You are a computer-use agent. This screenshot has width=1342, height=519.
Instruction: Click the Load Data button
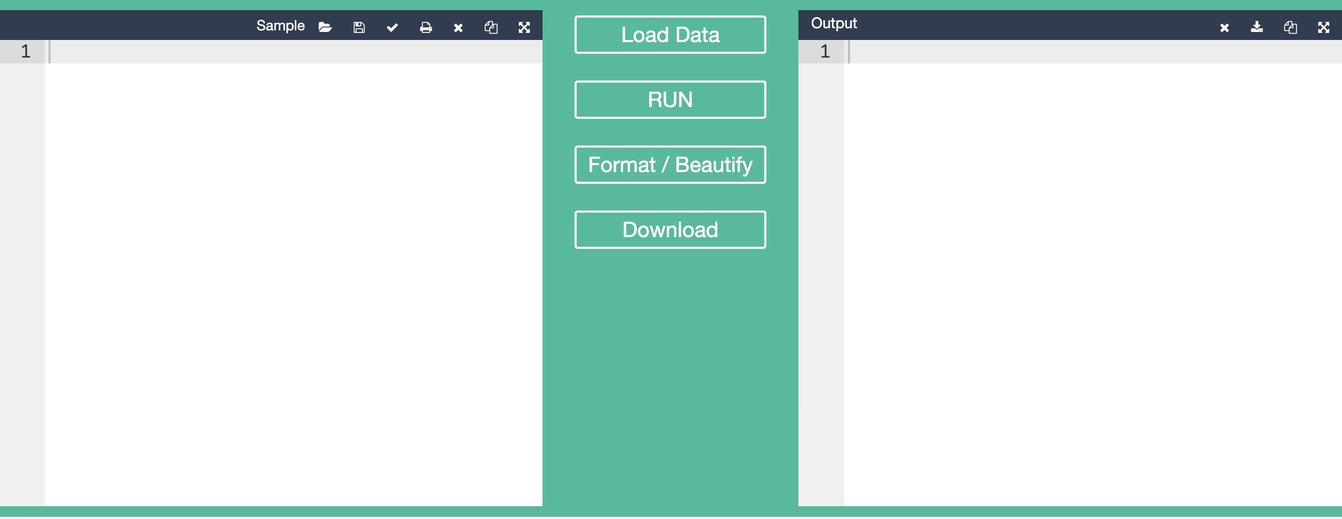(x=670, y=34)
